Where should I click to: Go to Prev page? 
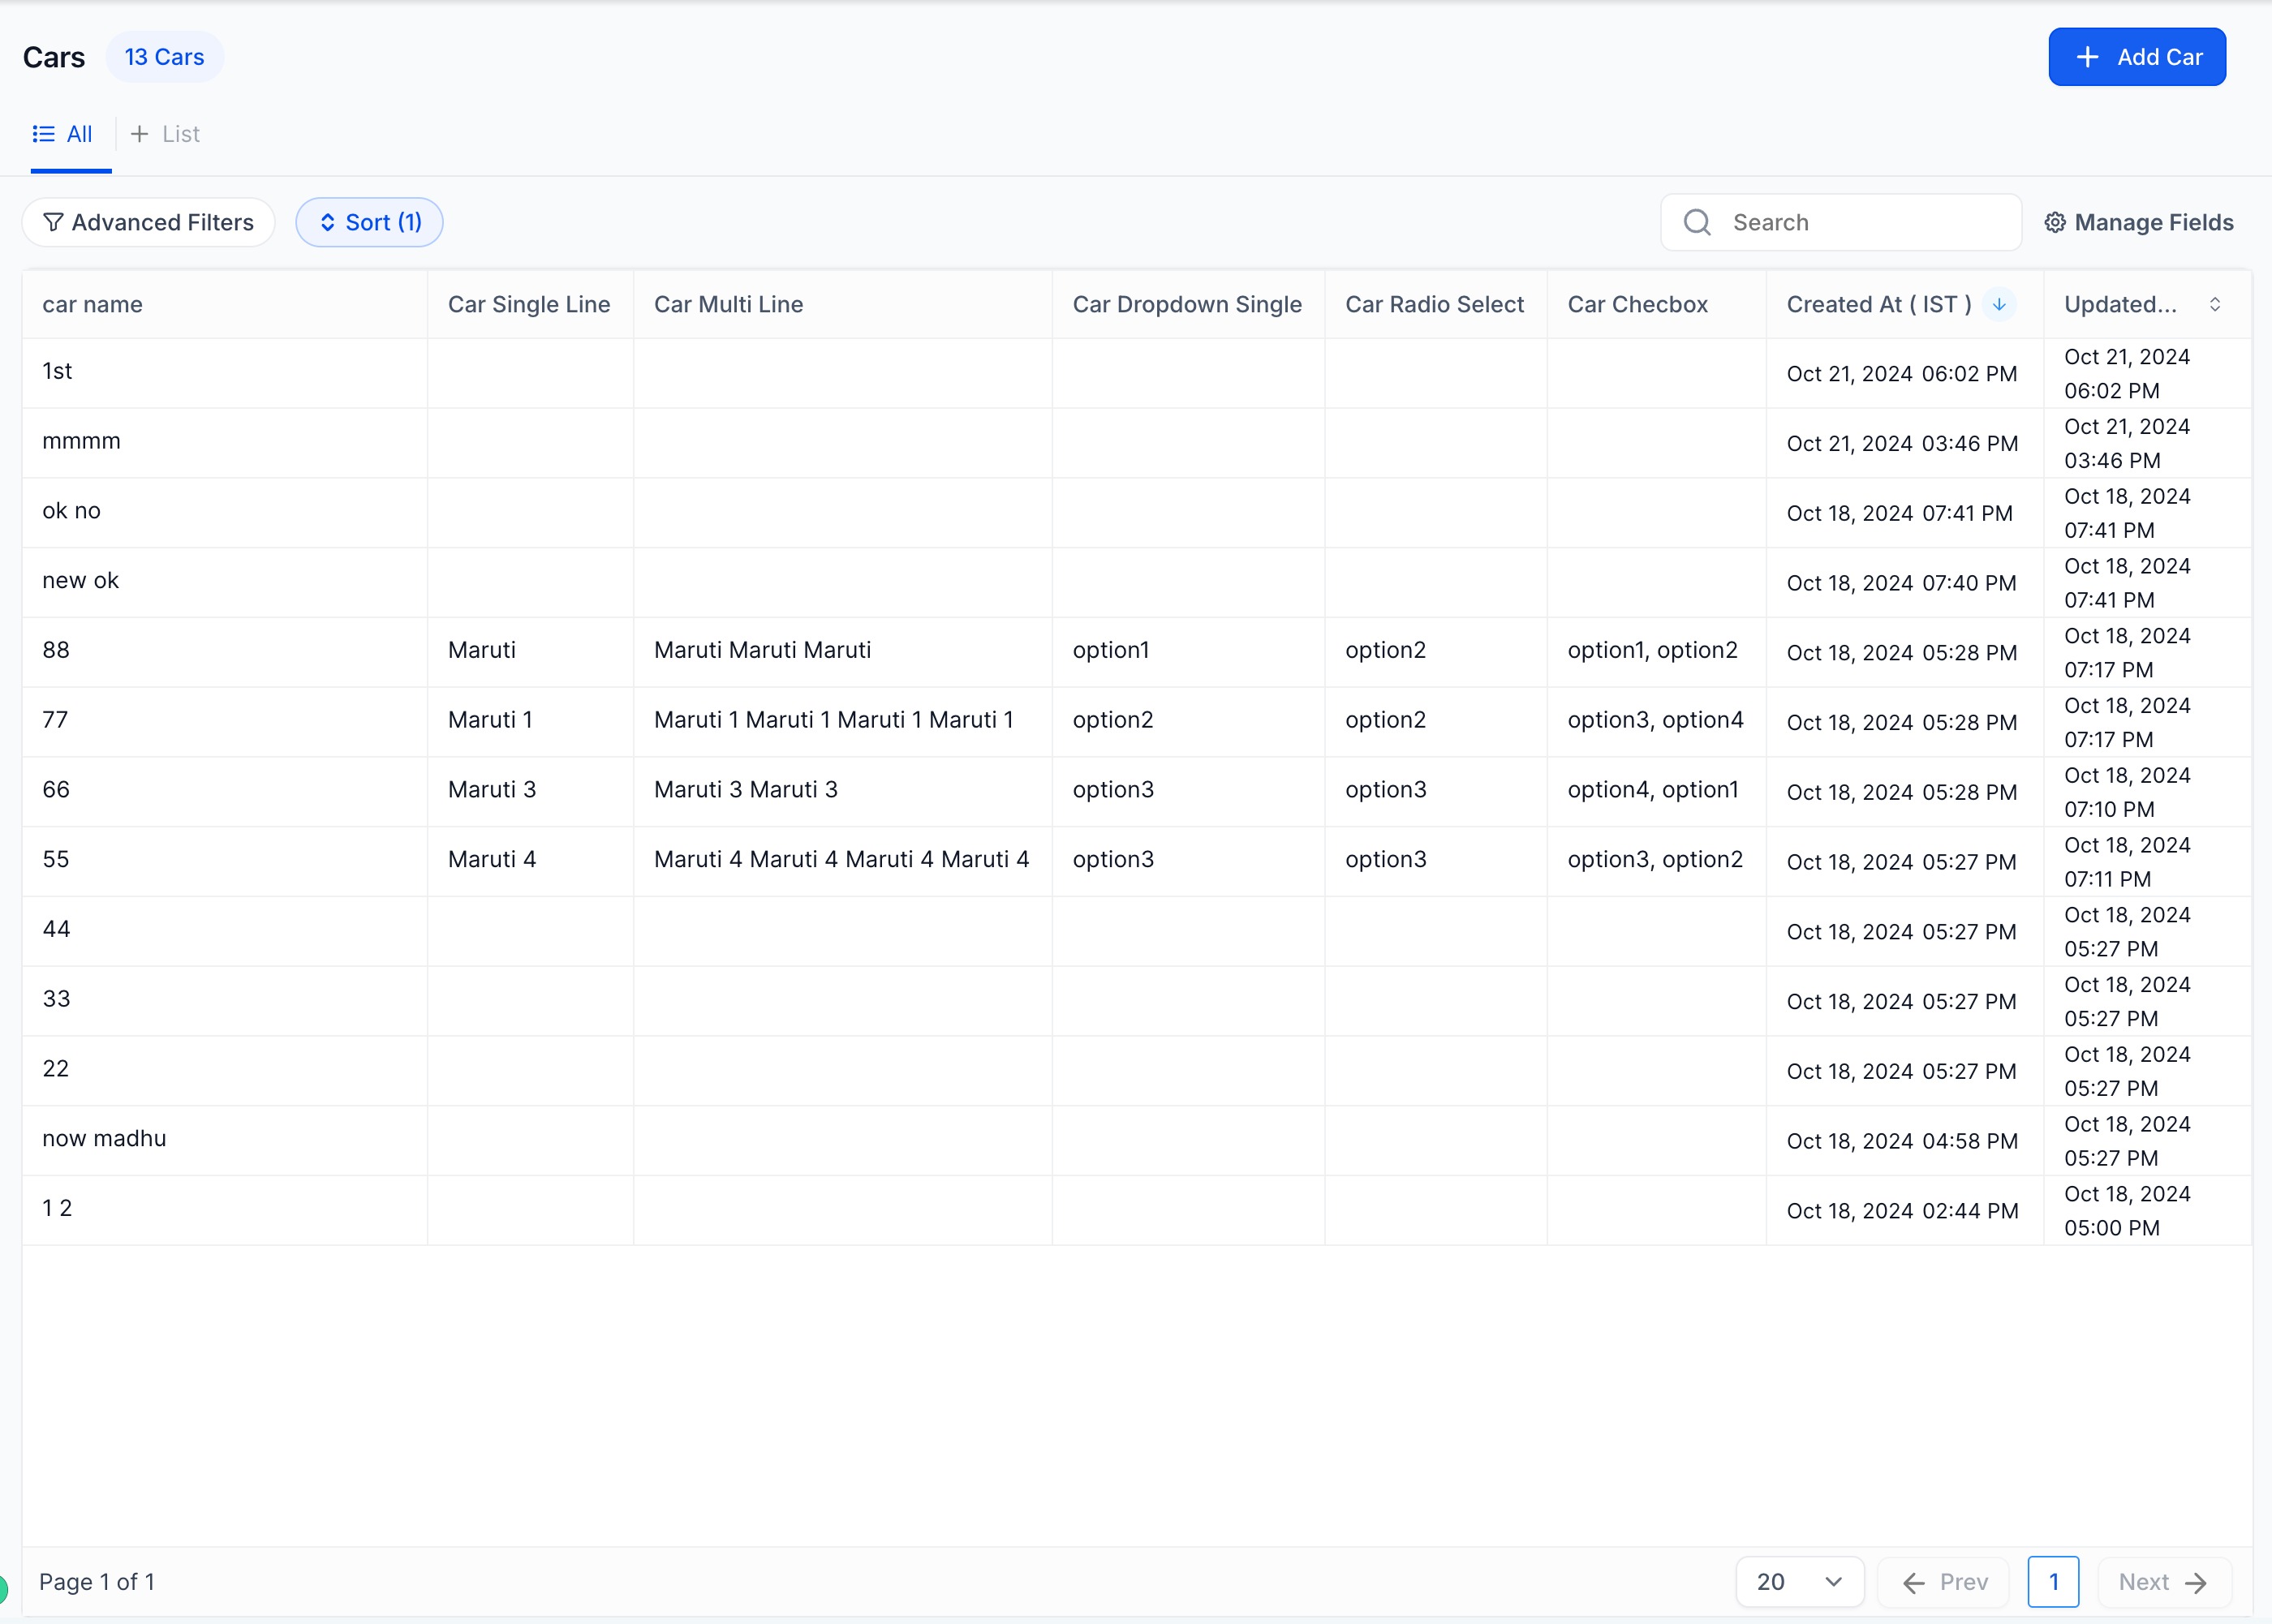point(1944,1582)
